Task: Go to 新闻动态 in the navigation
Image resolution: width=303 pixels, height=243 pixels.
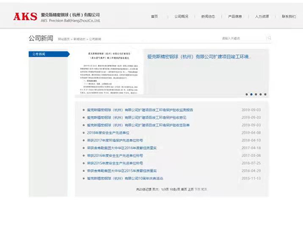Action: tap(208, 16)
